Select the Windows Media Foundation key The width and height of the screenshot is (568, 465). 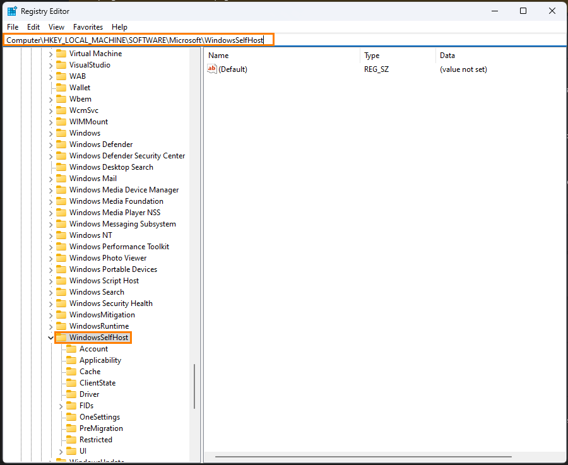(x=116, y=201)
